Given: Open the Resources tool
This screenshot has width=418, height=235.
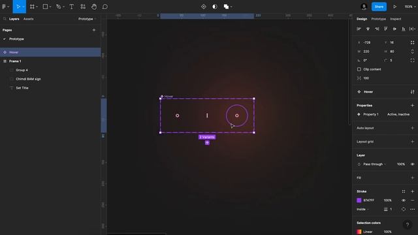Looking at the screenshot, I should [x=83, y=7].
